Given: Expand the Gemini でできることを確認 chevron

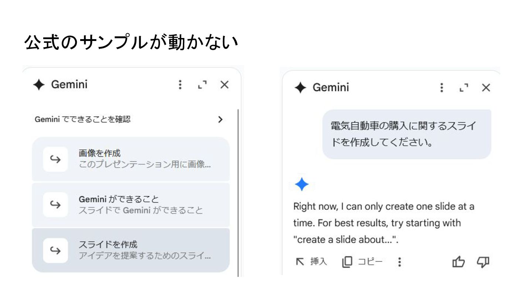Looking at the screenshot, I should pyautogui.click(x=220, y=119).
